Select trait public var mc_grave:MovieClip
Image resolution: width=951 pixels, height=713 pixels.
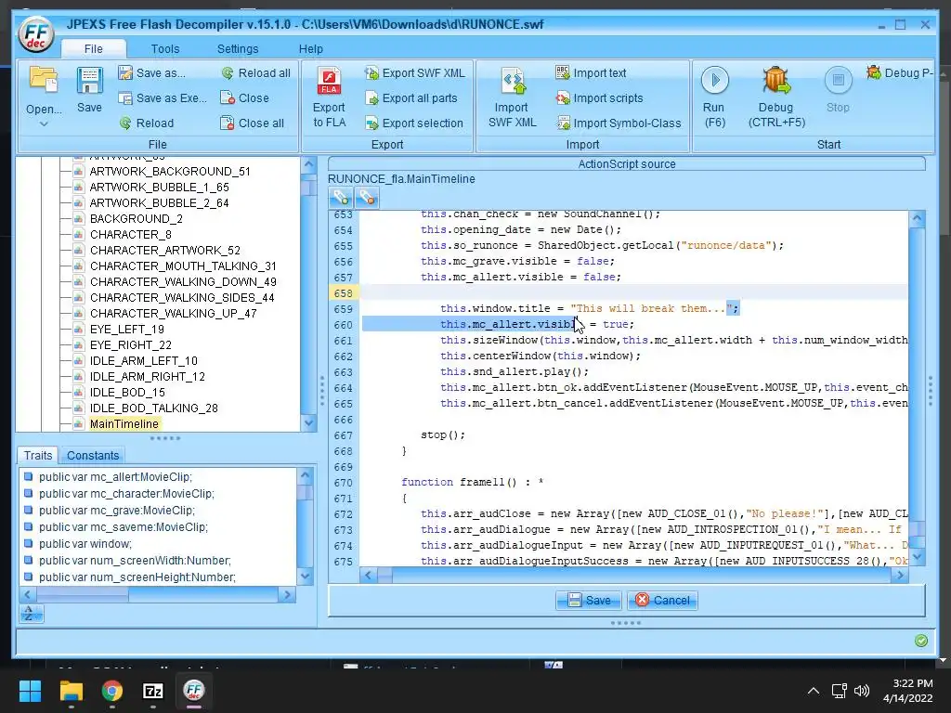[117, 511]
